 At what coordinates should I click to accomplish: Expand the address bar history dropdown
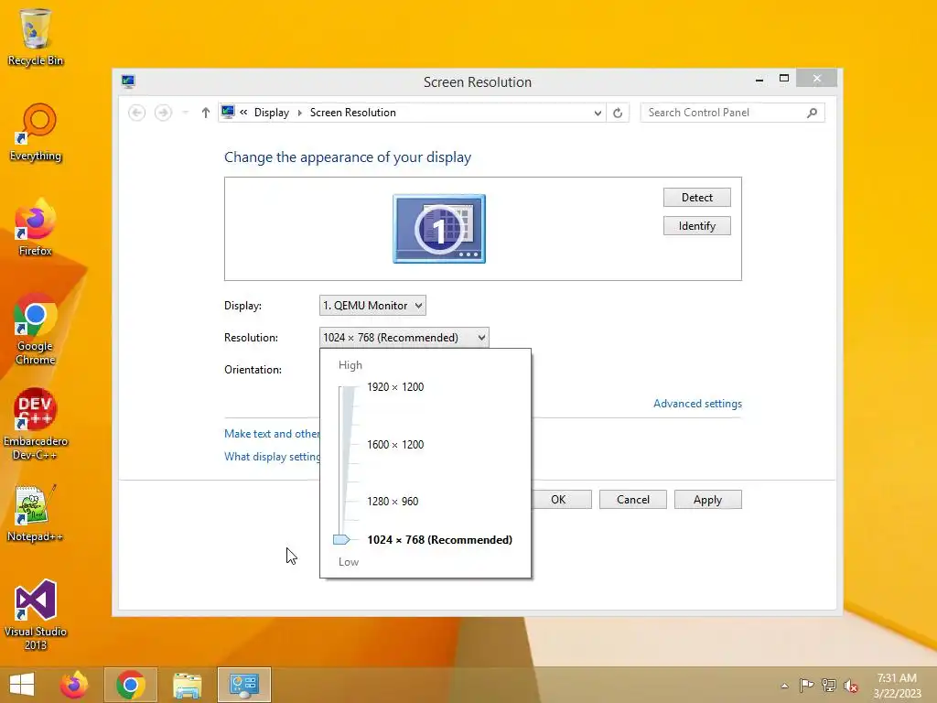pos(597,113)
